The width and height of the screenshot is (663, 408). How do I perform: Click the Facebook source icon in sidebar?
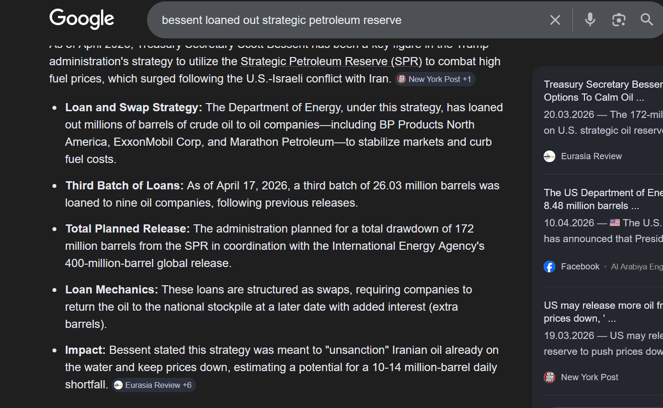point(549,267)
